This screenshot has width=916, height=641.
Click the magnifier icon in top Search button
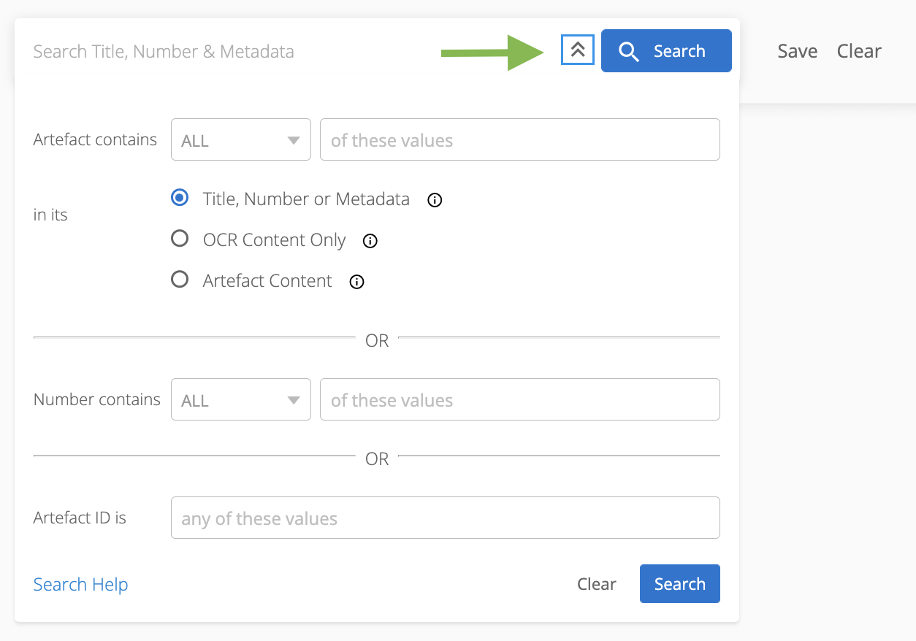(628, 51)
